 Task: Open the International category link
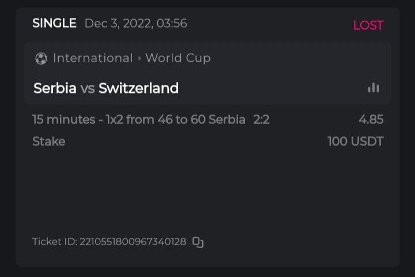coord(93,58)
